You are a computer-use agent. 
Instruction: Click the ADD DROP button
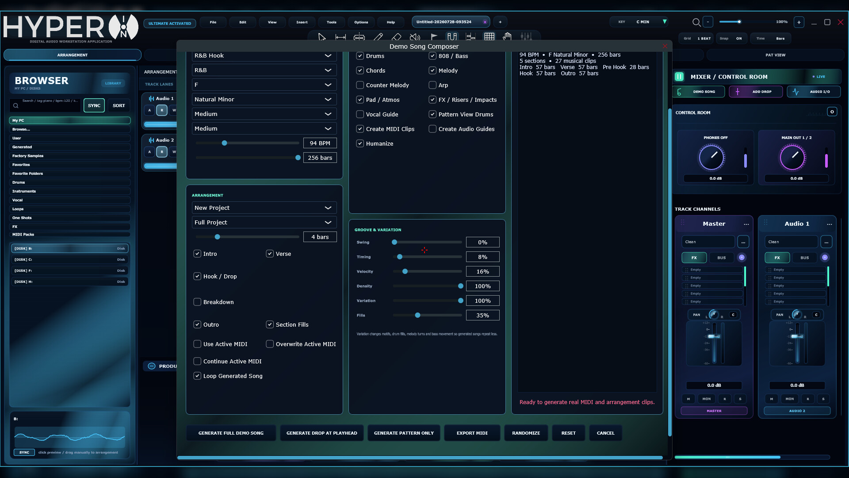point(756,92)
